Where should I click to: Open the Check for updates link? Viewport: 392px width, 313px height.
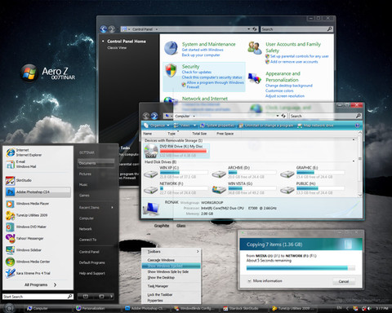tap(197, 72)
